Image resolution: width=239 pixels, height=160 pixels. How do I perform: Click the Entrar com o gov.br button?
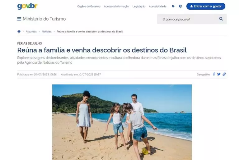point(206,6)
